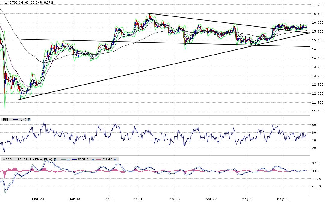Click the pink OSMA color sample
The height and width of the screenshot is (203, 326).
click(x=100, y=160)
